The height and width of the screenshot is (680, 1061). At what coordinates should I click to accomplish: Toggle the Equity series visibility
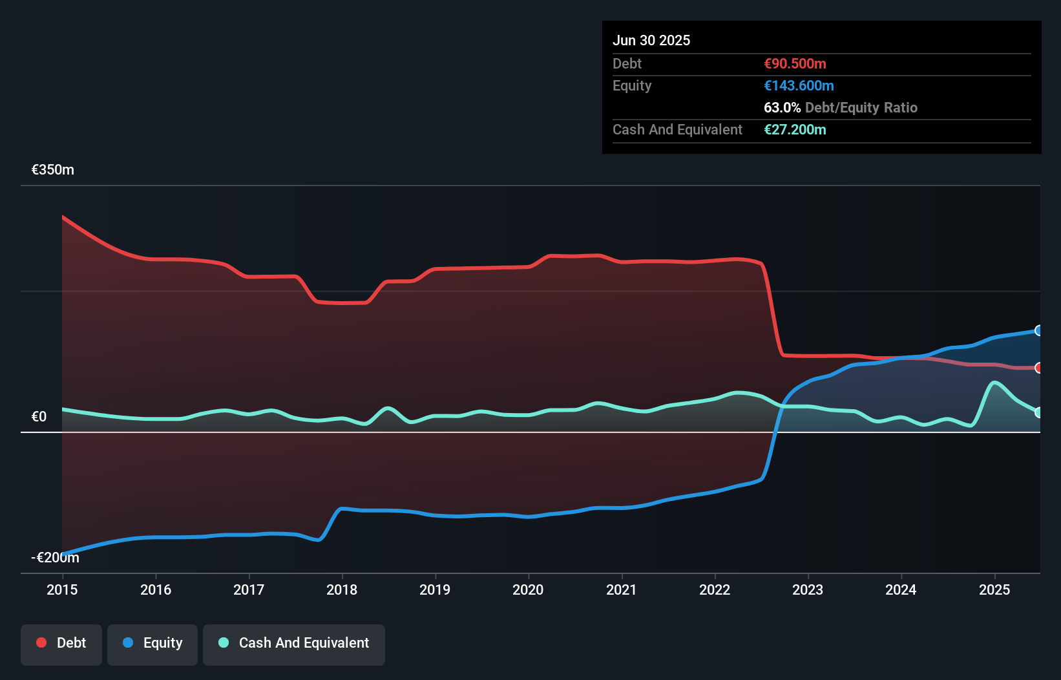152,643
